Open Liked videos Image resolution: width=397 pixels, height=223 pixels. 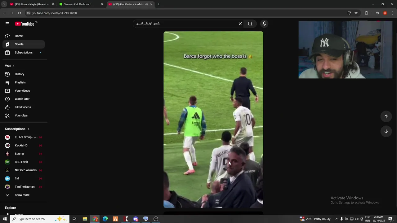click(24, 107)
